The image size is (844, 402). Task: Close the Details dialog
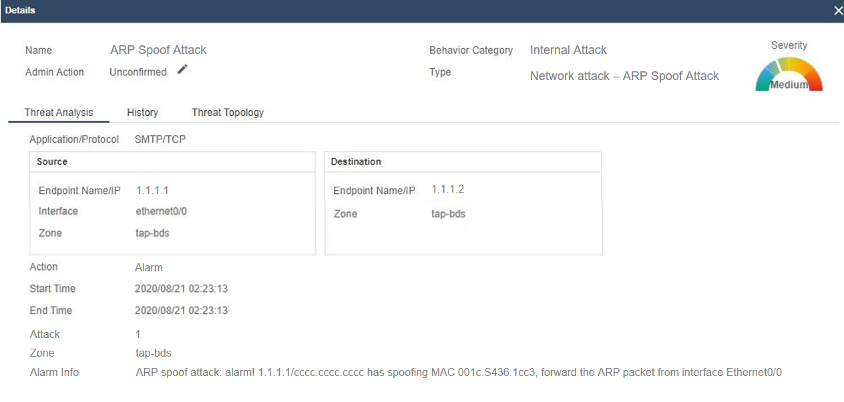838,11
